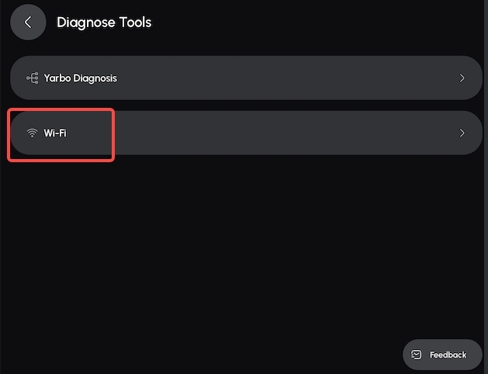Viewport: 488px width, 374px height.
Task: Expand the Wi-Fi entry via right arrow
Action: tap(462, 133)
